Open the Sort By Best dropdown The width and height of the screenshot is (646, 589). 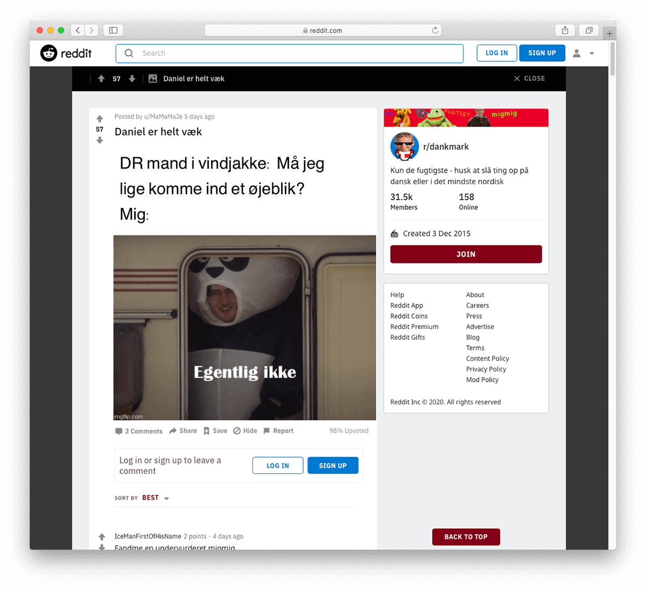point(156,498)
